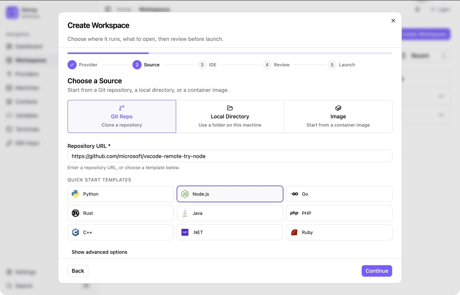
Task: Click the Rust logo icon
Action: click(75, 213)
